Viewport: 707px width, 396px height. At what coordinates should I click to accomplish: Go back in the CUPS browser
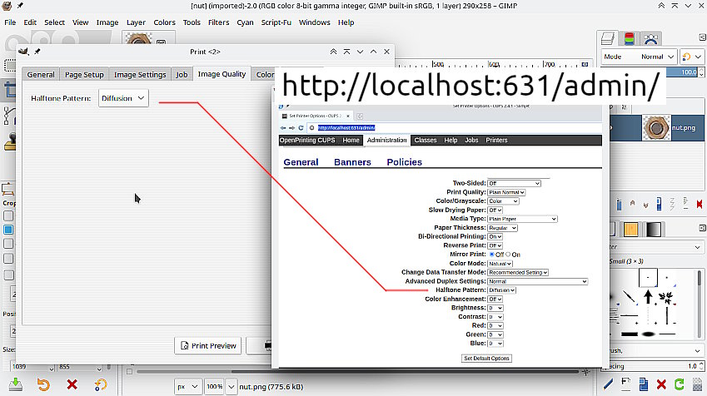pos(283,128)
